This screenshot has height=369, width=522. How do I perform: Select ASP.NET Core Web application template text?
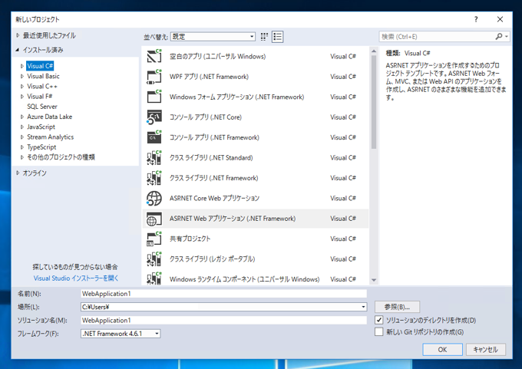click(214, 198)
